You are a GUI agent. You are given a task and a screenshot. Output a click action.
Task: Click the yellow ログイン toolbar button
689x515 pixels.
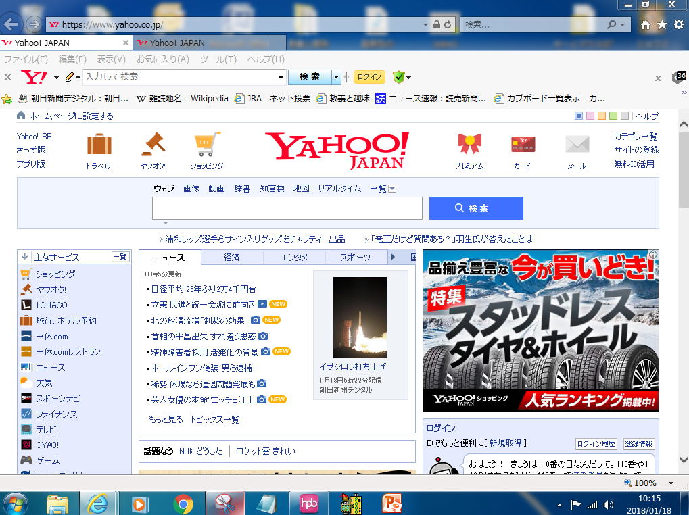369,77
